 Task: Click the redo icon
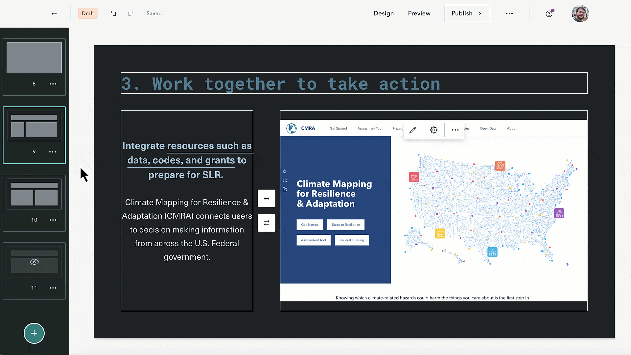(x=130, y=13)
